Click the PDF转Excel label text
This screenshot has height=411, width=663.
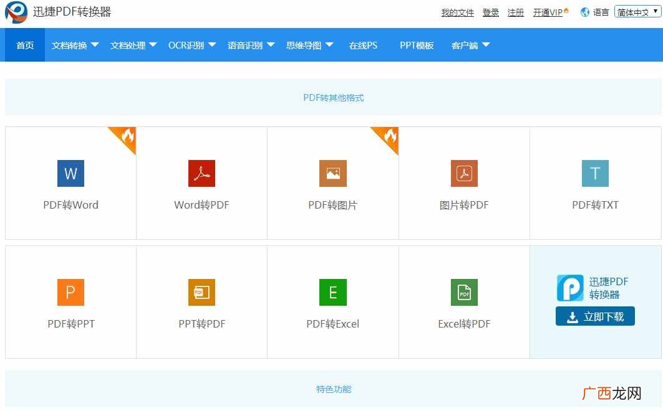[x=333, y=324]
